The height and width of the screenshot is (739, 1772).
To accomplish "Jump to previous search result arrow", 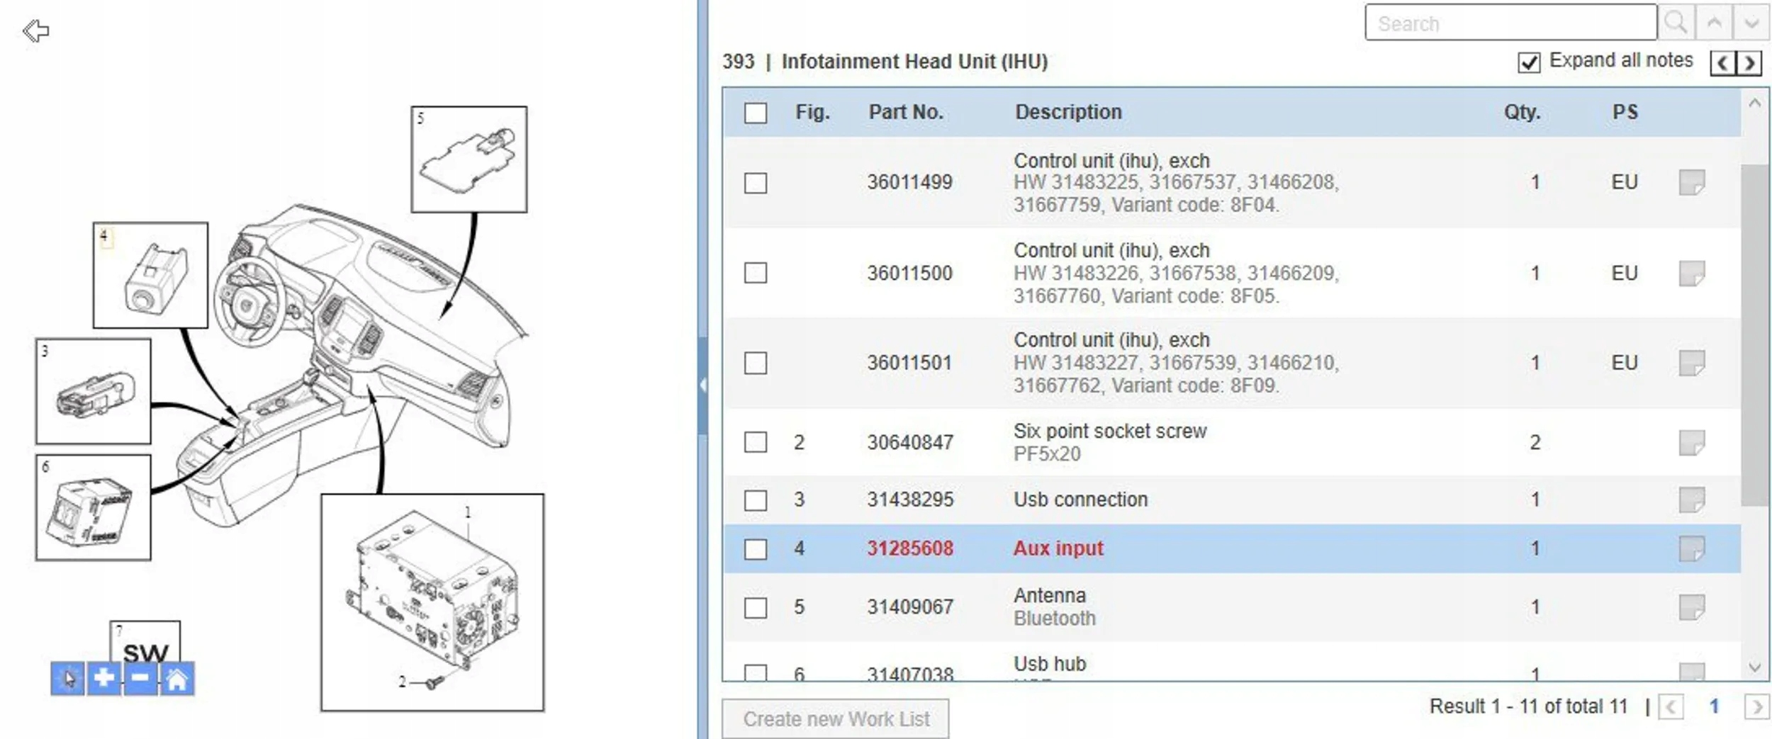I will (x=1714, y=23).
